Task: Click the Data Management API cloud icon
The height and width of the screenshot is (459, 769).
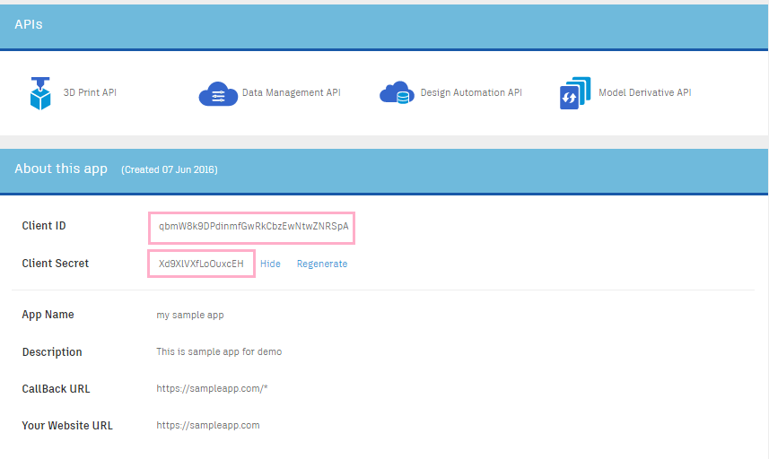Action: pyautogui.click(x=217, y=93)
